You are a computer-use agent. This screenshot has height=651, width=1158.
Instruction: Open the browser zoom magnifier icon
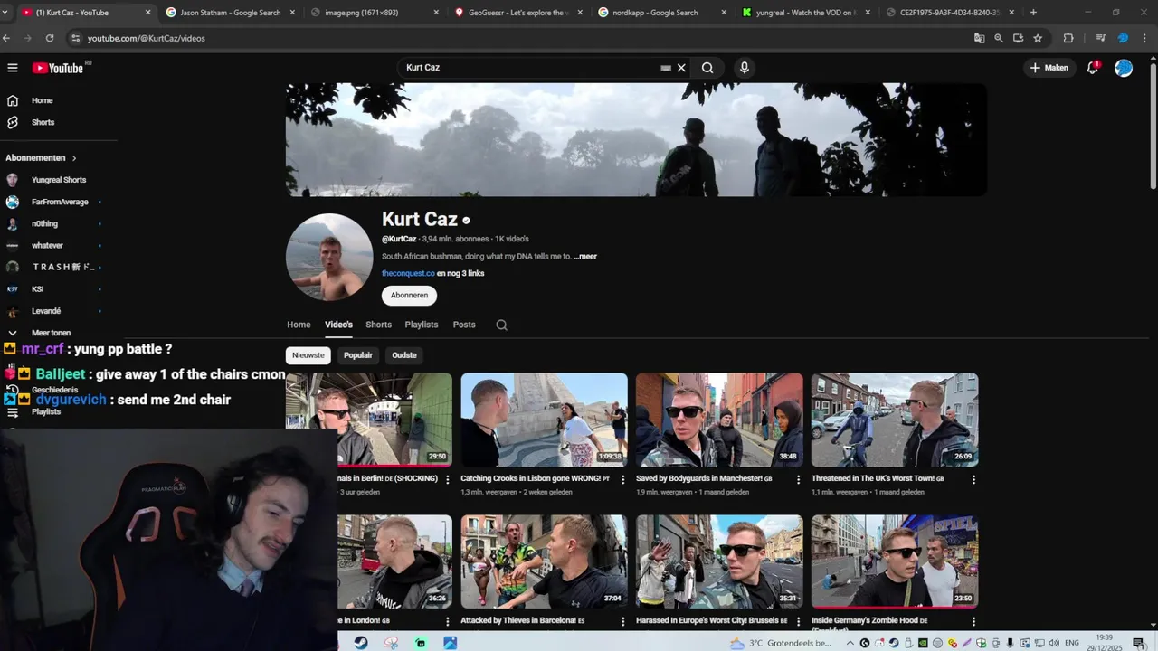(x=999, y=38)
